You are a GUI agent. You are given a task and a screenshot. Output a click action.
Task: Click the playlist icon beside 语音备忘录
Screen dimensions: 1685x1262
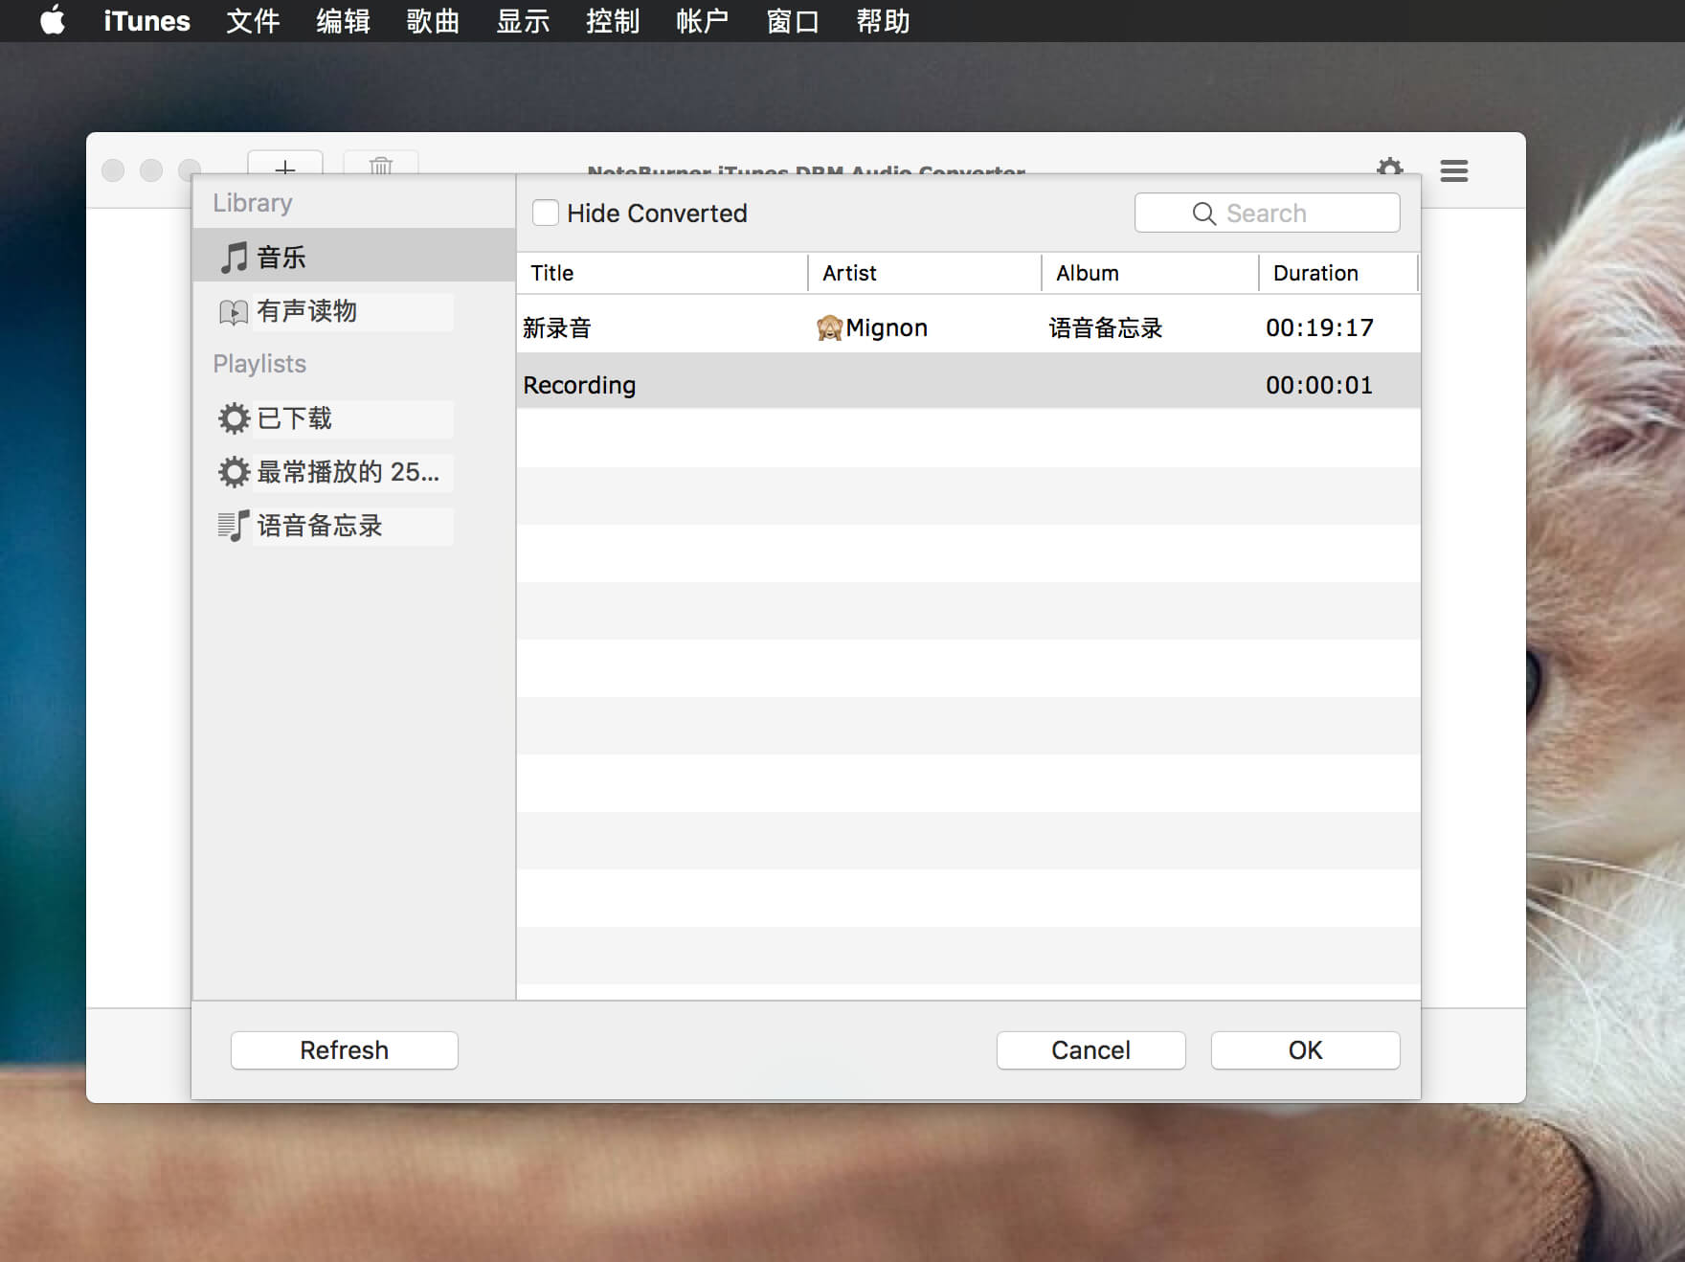click(x=234, y=526)
